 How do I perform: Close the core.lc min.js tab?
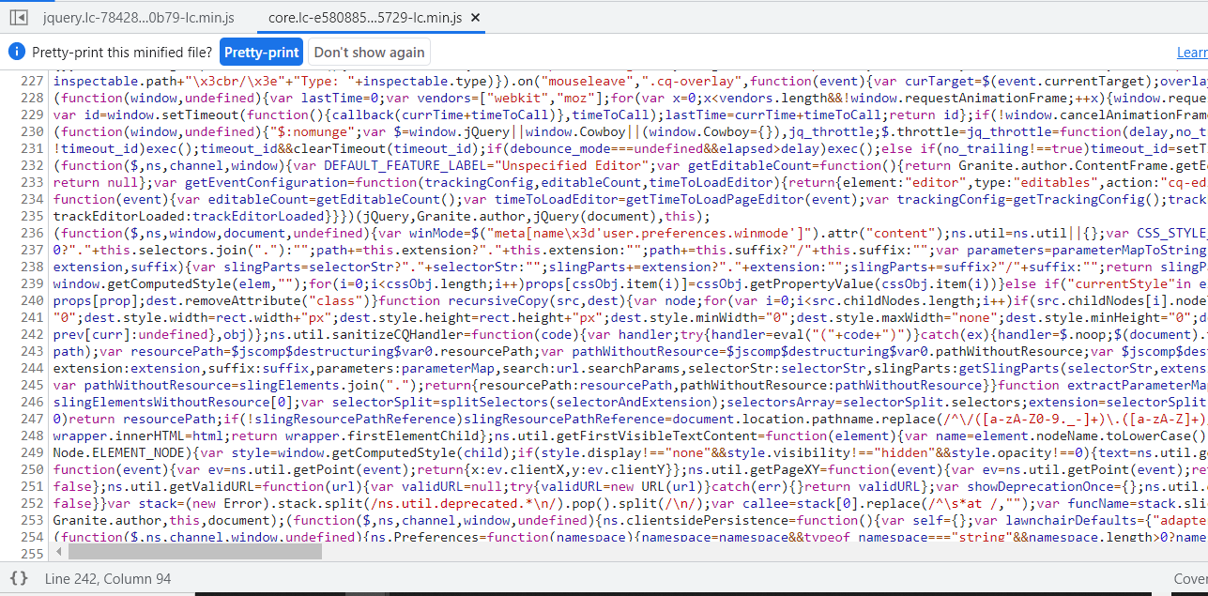(x=476, y=18)
